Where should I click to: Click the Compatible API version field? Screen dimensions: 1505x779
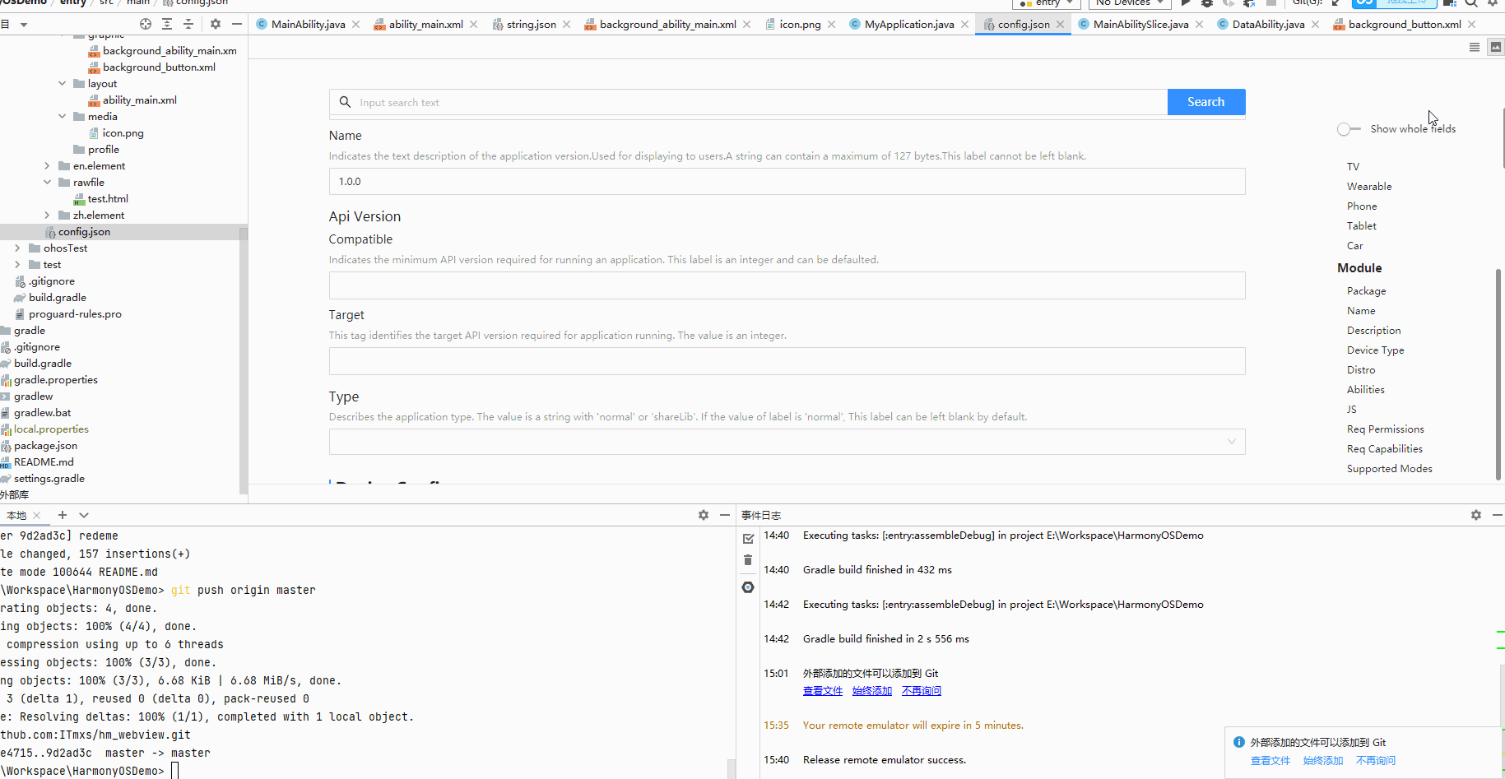(x=787, y=285)
